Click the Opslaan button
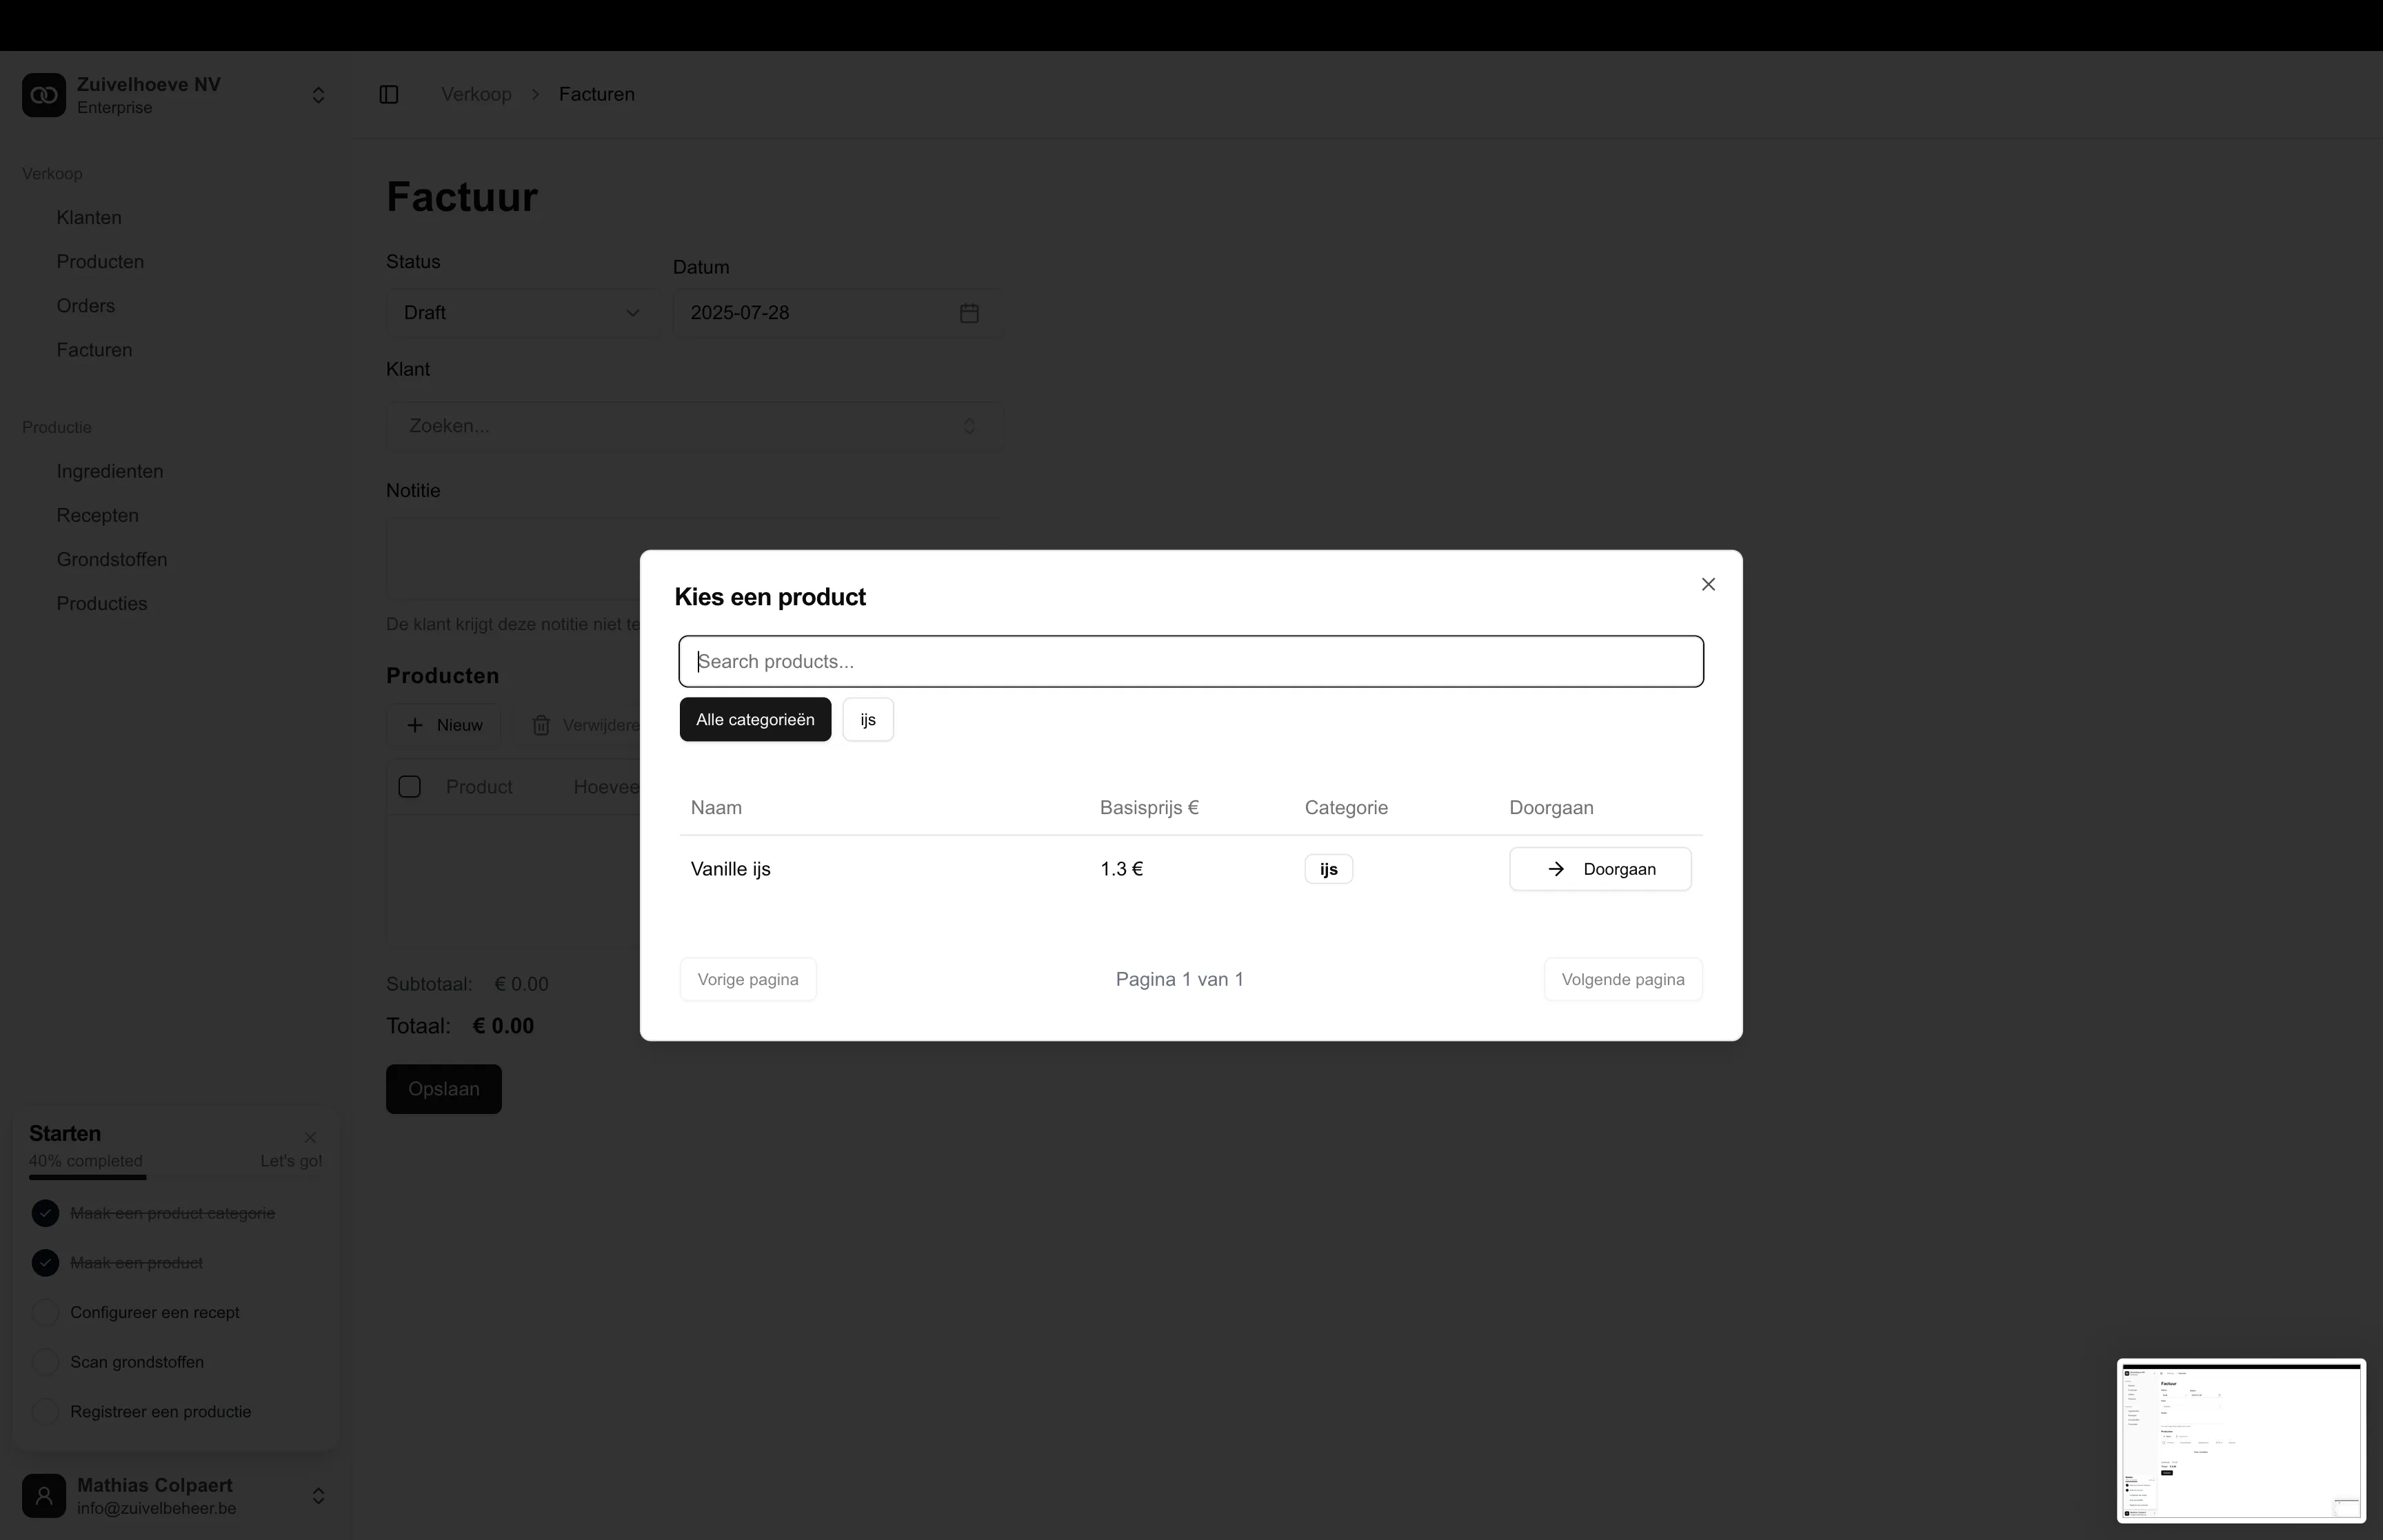 [x=444, y=1089]
